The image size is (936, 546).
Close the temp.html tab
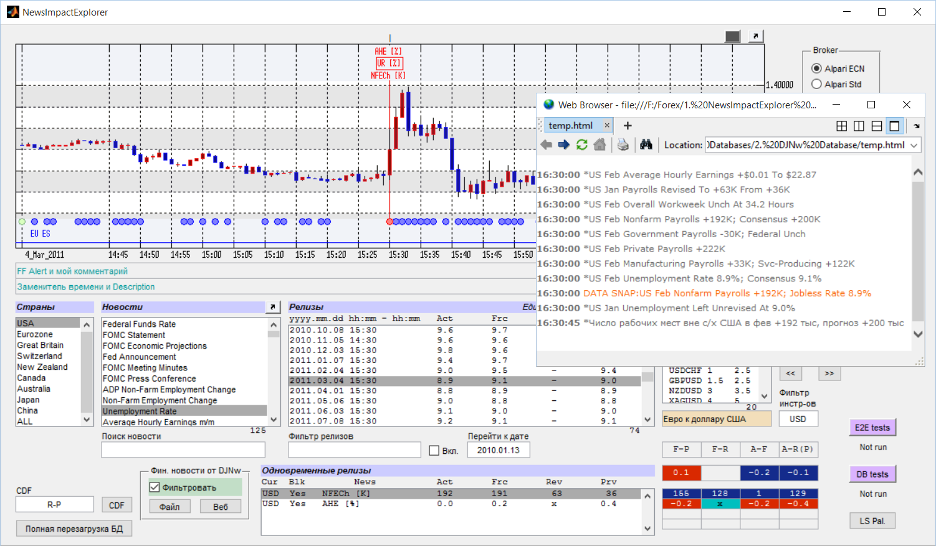point(607,126)
